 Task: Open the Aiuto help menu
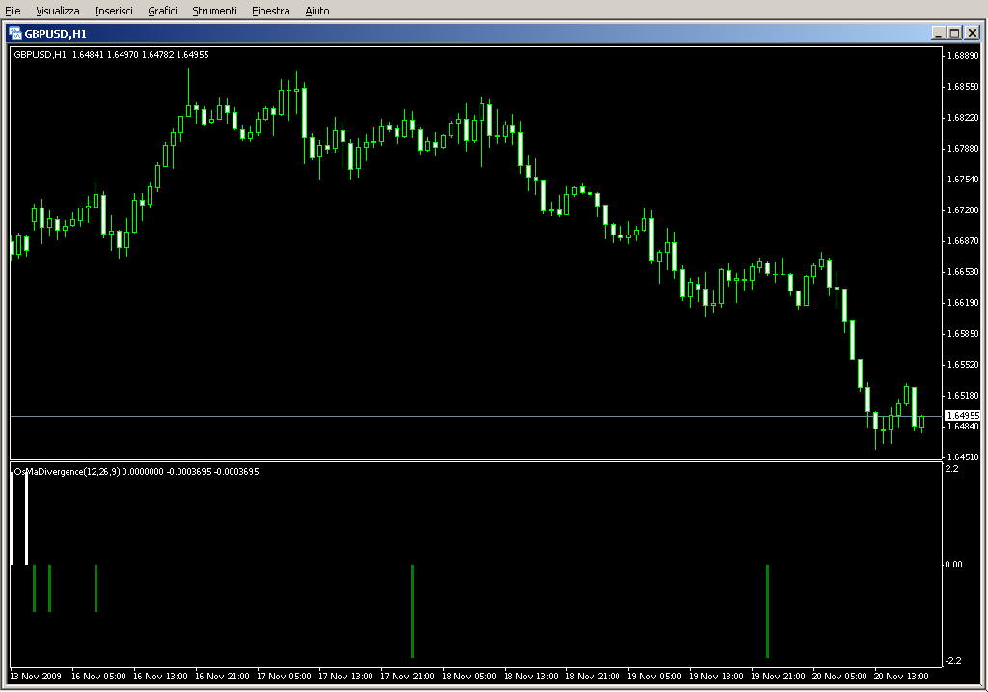[x=316, y=11]
